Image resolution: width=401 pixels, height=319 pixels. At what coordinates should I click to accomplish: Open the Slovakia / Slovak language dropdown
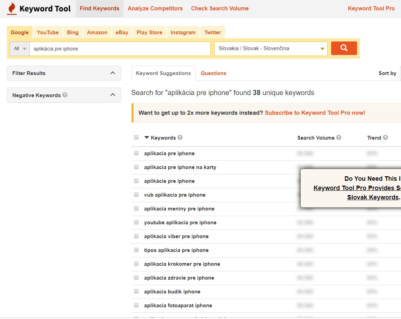tap(271, 48)
